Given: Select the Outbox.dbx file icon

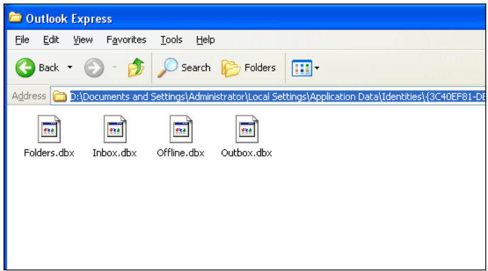Looking at the screenshot, I should pyautogui.click(x=247, y=129).
